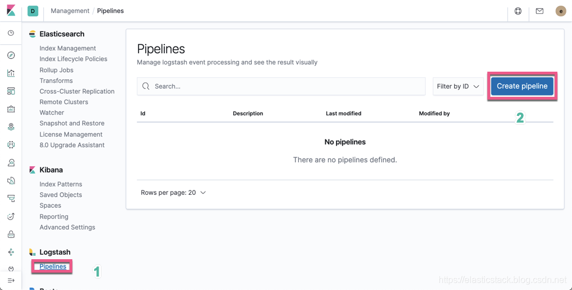The image size is (572, 290).
Task: Click the Pipelines breadcrumb text
Action: click(x=110, y=11)
